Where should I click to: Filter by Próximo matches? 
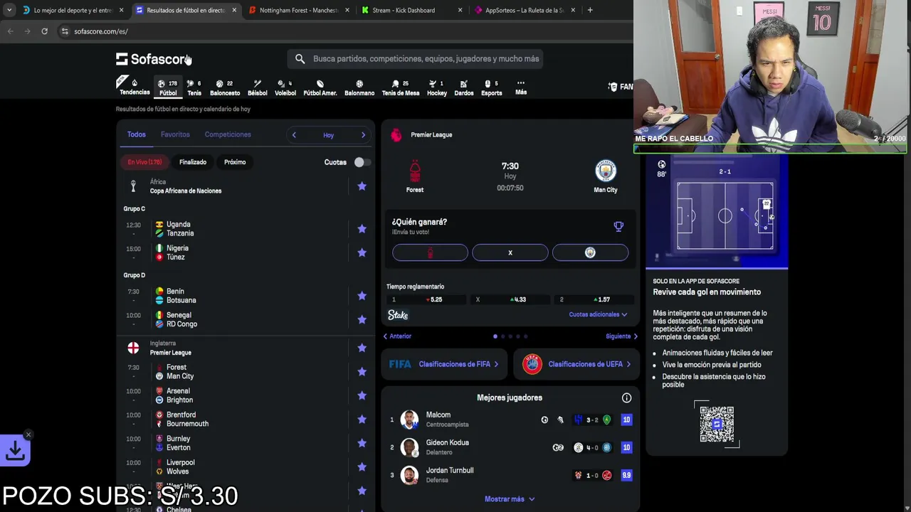pos(235,162)
